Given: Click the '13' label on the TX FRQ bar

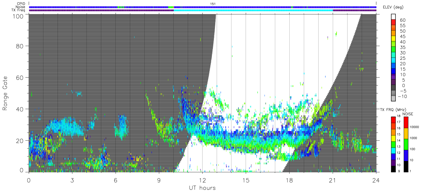Looking at the screenshot, I should [x=398, y=147].
